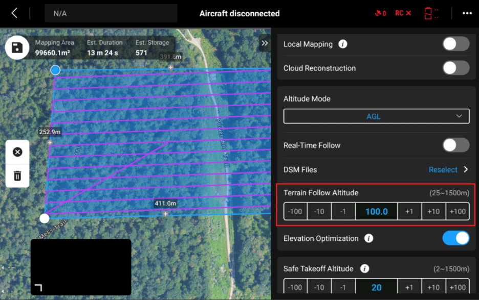Click Local Mapping info icon
479x300 pixels.
point(343,44)
